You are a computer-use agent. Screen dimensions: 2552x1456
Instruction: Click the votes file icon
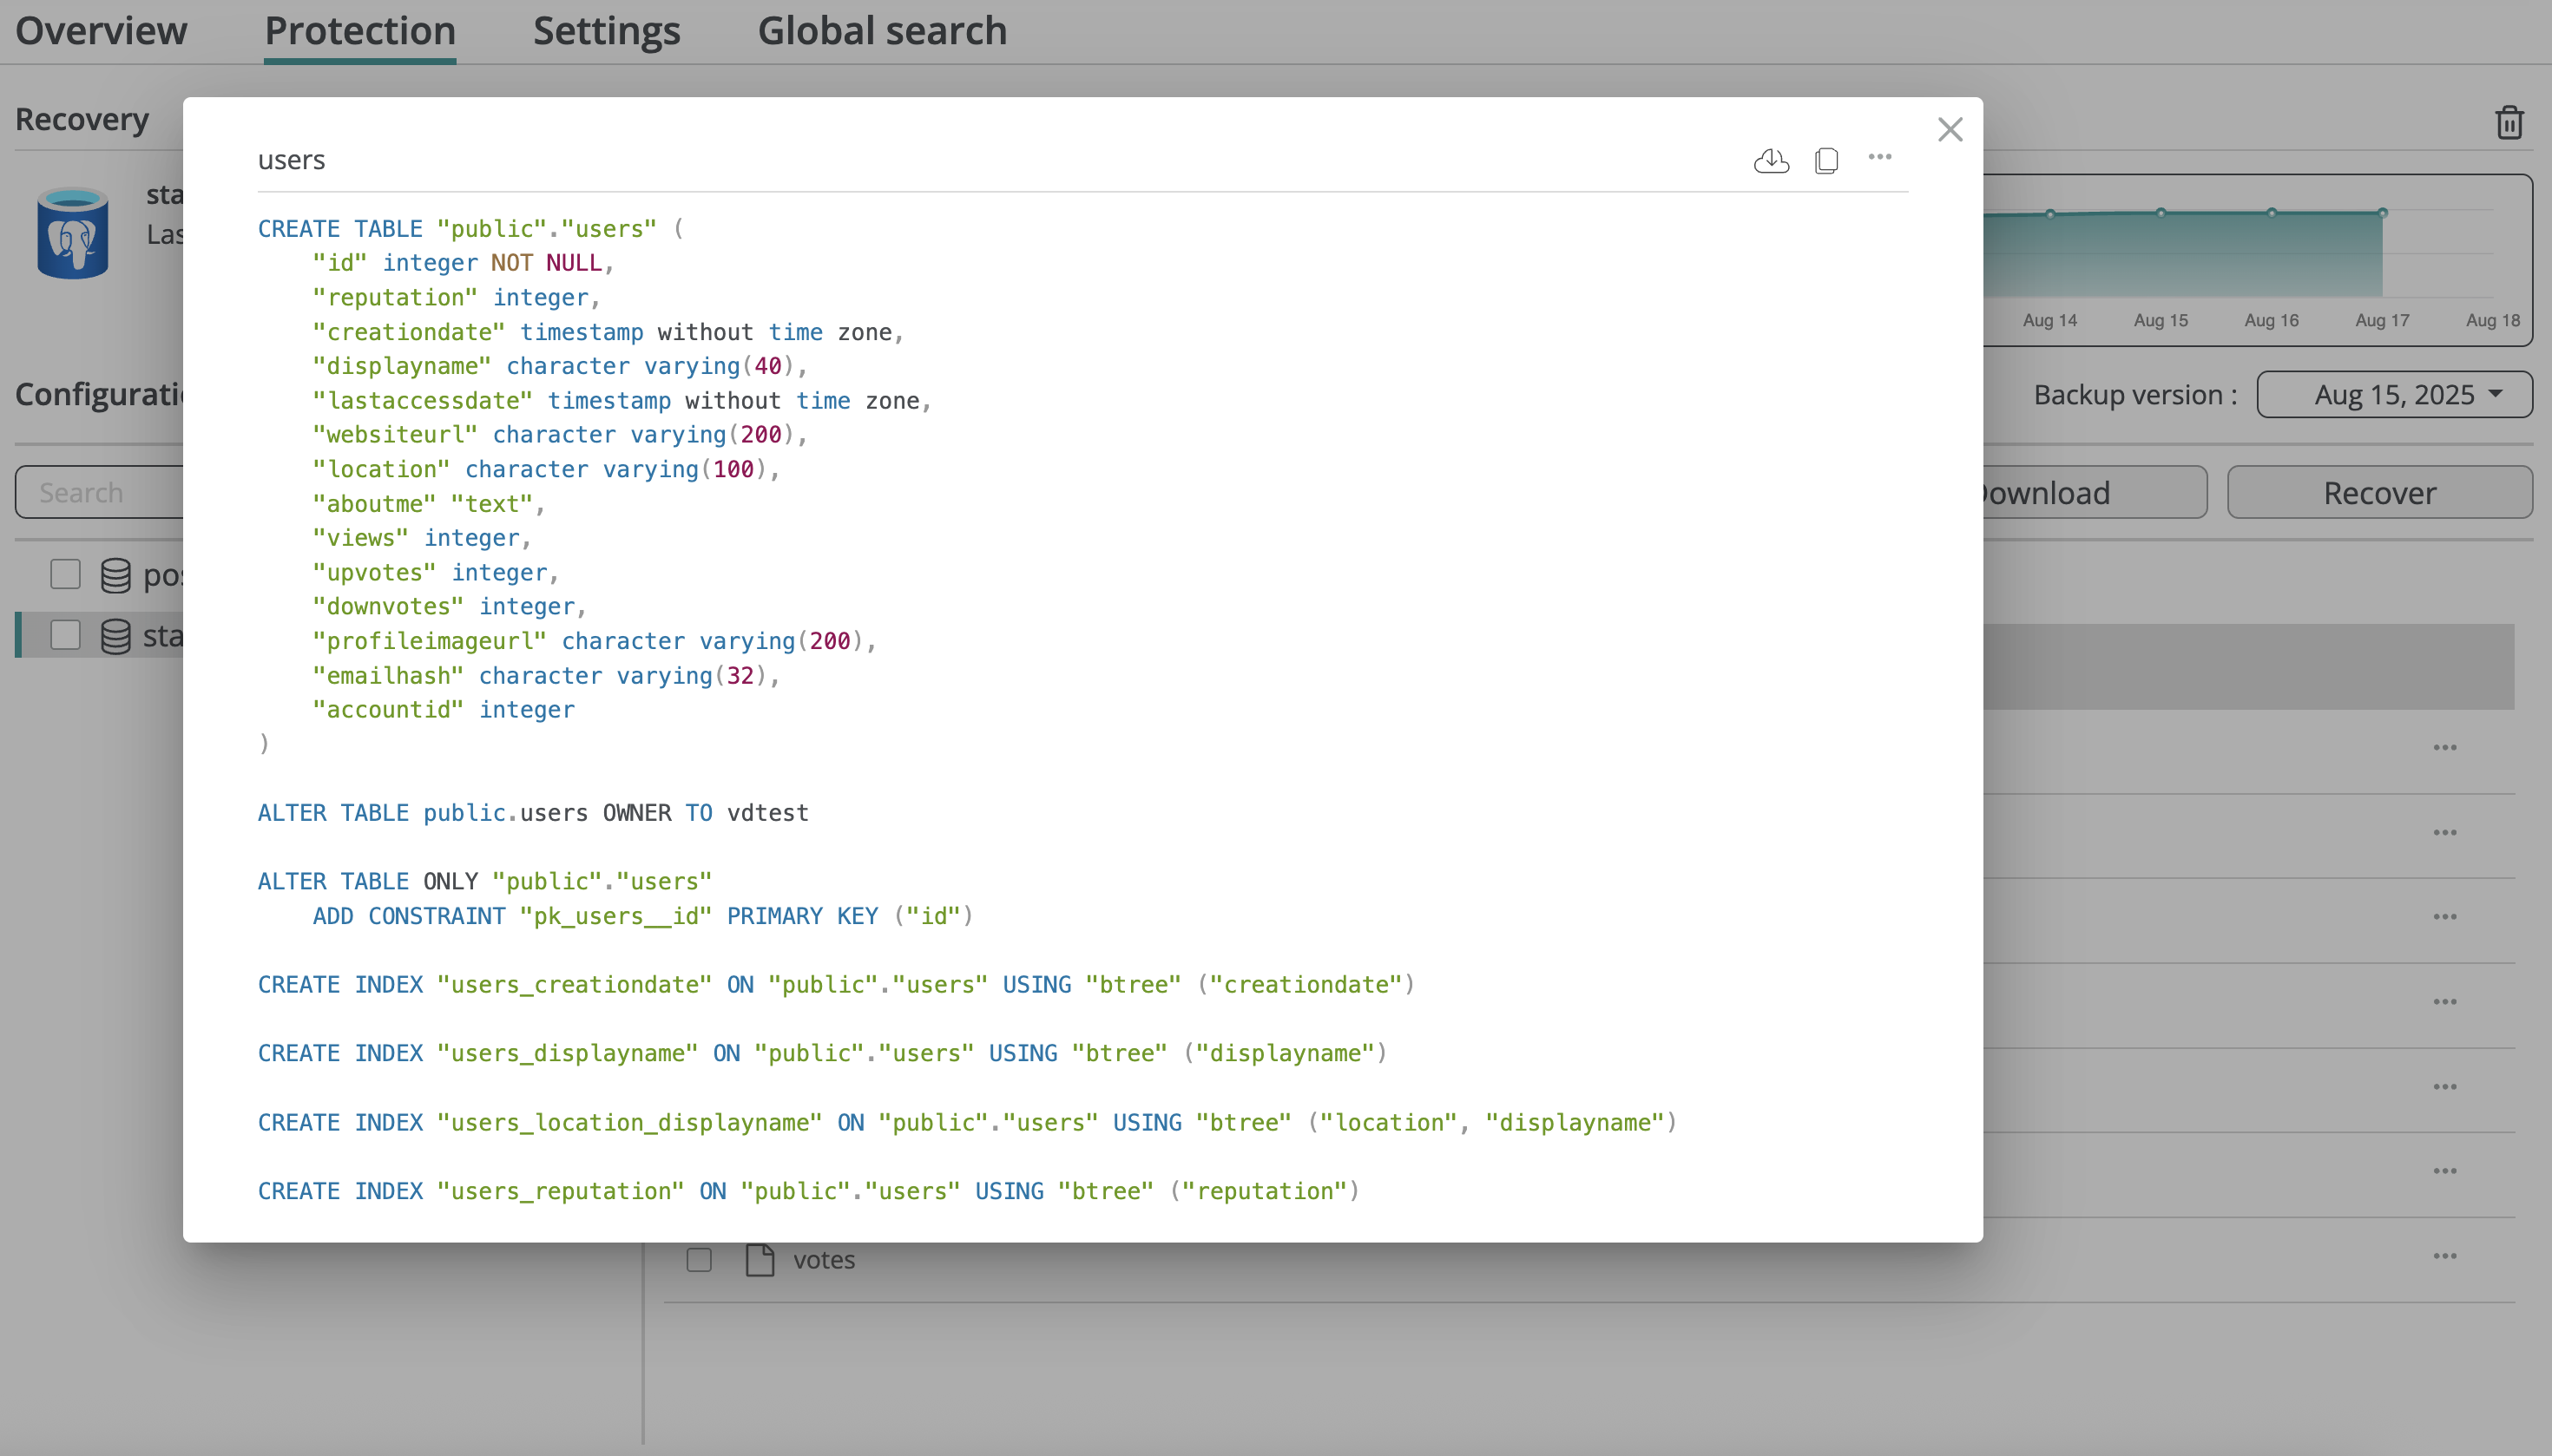click(760, 1260)
